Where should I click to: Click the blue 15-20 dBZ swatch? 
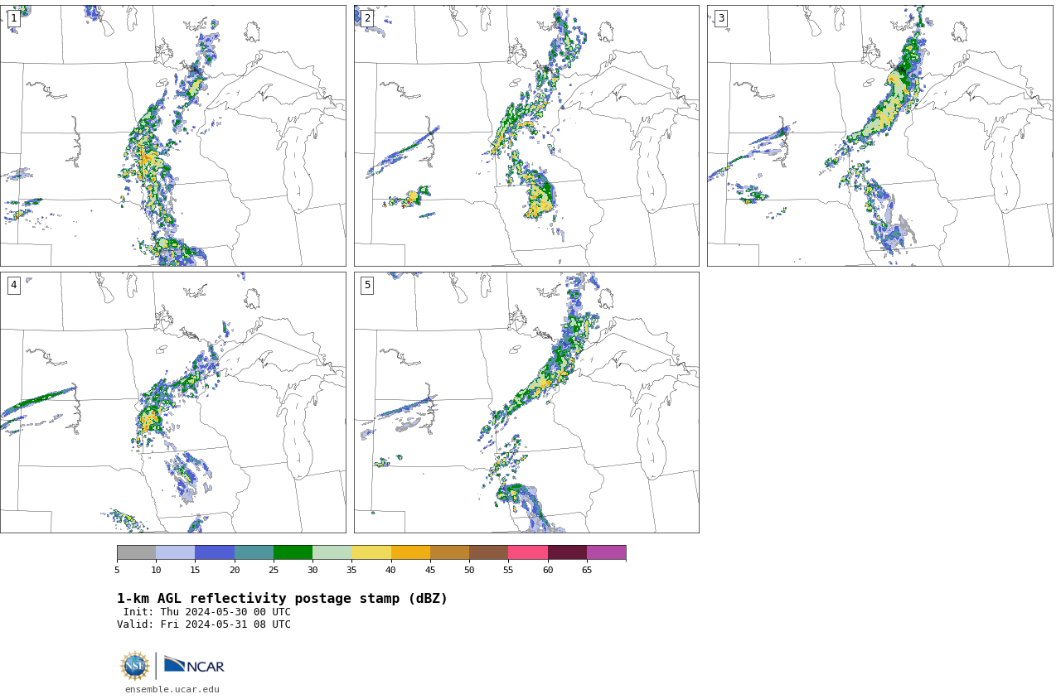click(x=215, y=552)
